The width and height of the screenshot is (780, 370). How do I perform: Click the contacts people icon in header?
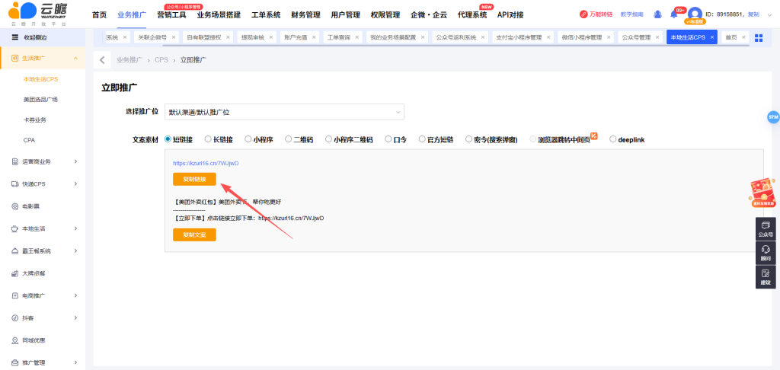click(x=657, y=14)
